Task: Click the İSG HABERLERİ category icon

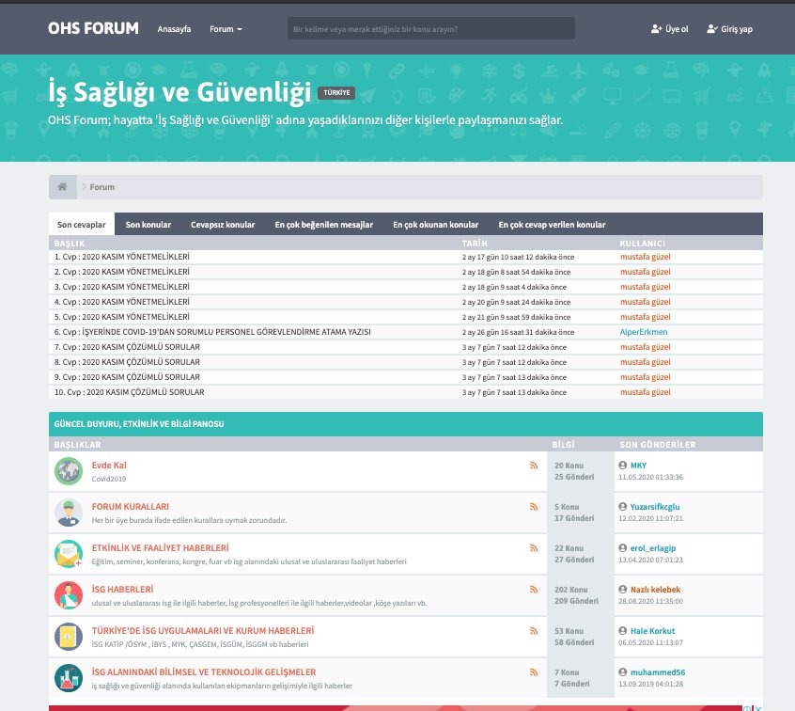Action: coord(68,595)
